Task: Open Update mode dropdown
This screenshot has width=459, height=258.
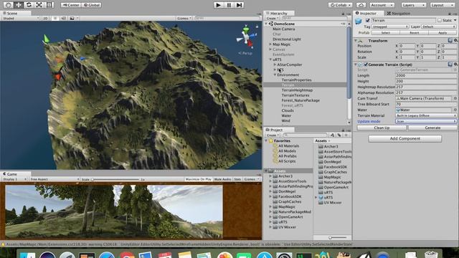Action: [426, 121]
